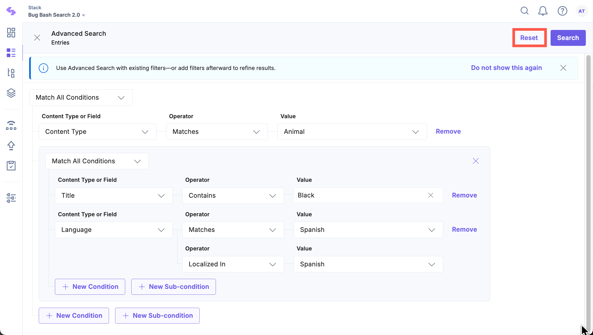Click the notifications bell icon
Viewport: 593px width, 335px height.
[x=543, y=11]
